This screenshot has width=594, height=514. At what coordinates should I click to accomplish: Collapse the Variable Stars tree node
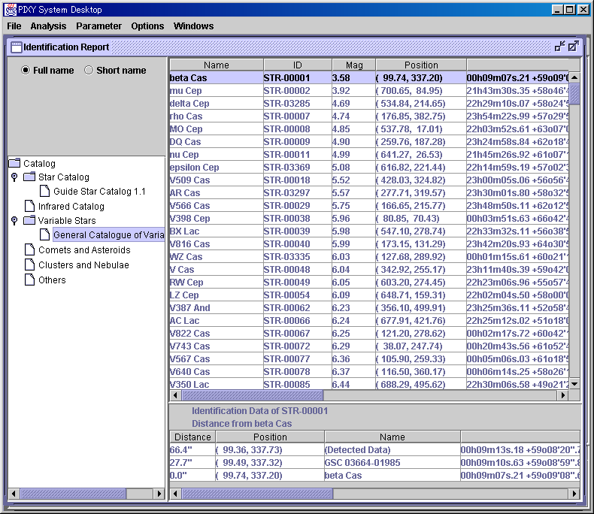14,221
